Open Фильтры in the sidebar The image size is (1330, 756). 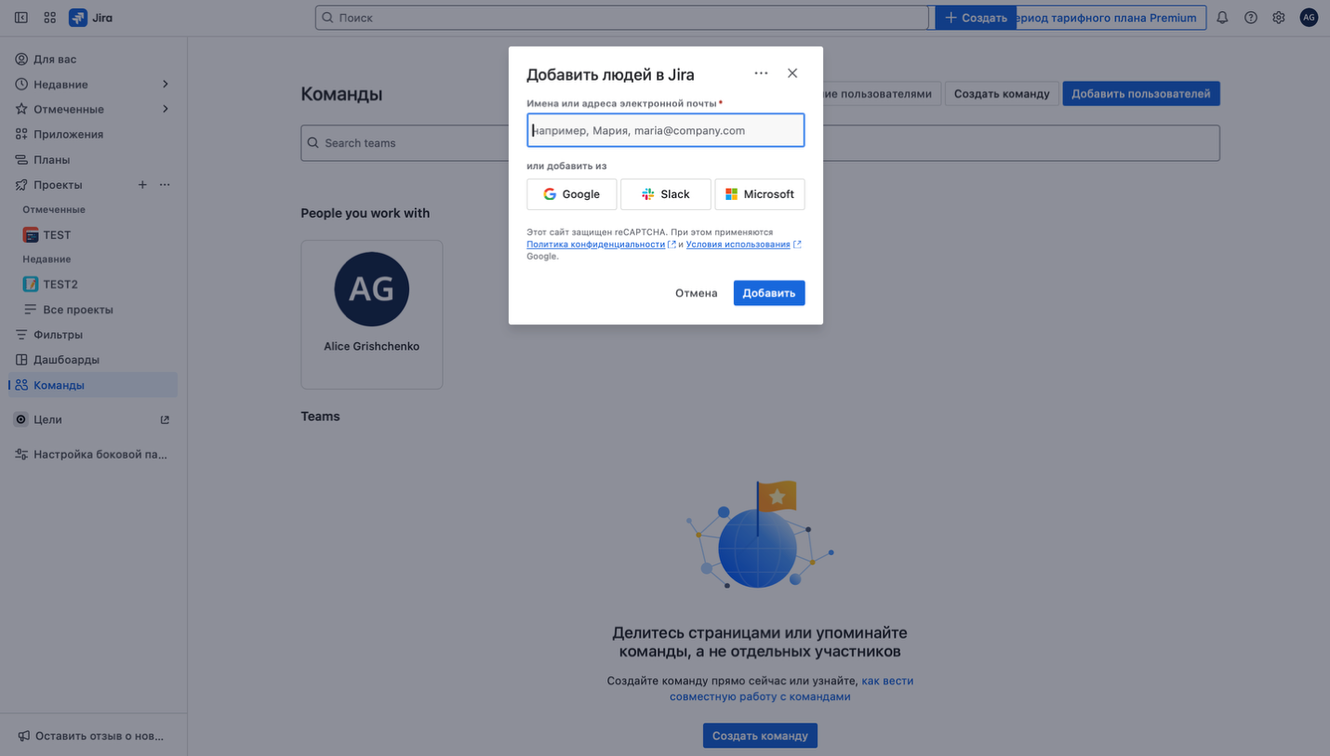(58, 335)
